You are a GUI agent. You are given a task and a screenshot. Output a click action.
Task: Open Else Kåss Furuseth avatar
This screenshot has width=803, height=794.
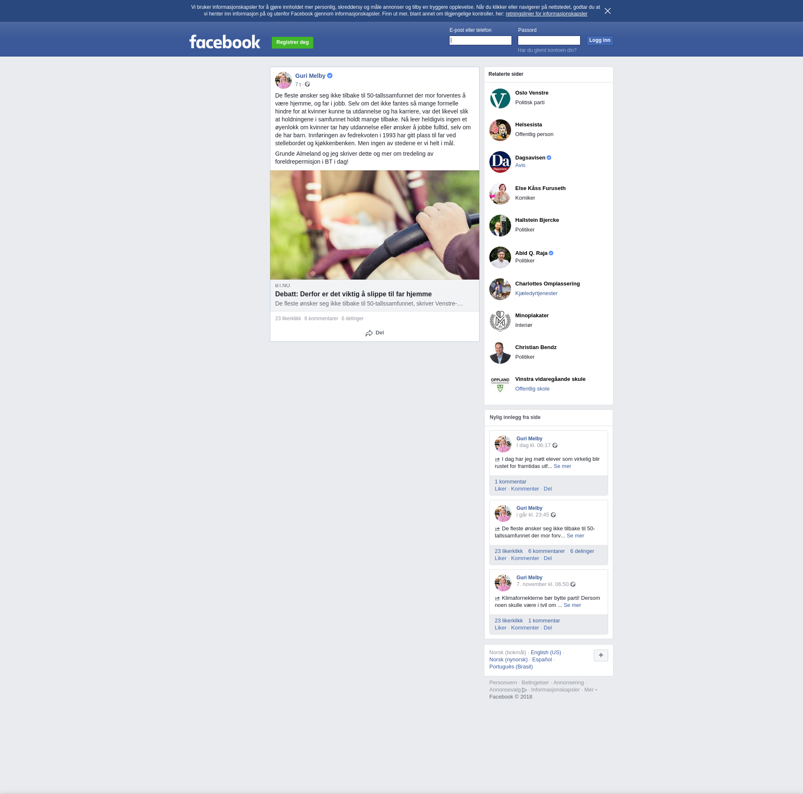point(500,194)
